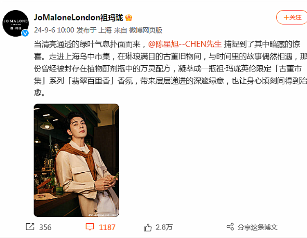Click the blue verified badge on avatar
Screen dimensions: 307x238
coord(25,33)
